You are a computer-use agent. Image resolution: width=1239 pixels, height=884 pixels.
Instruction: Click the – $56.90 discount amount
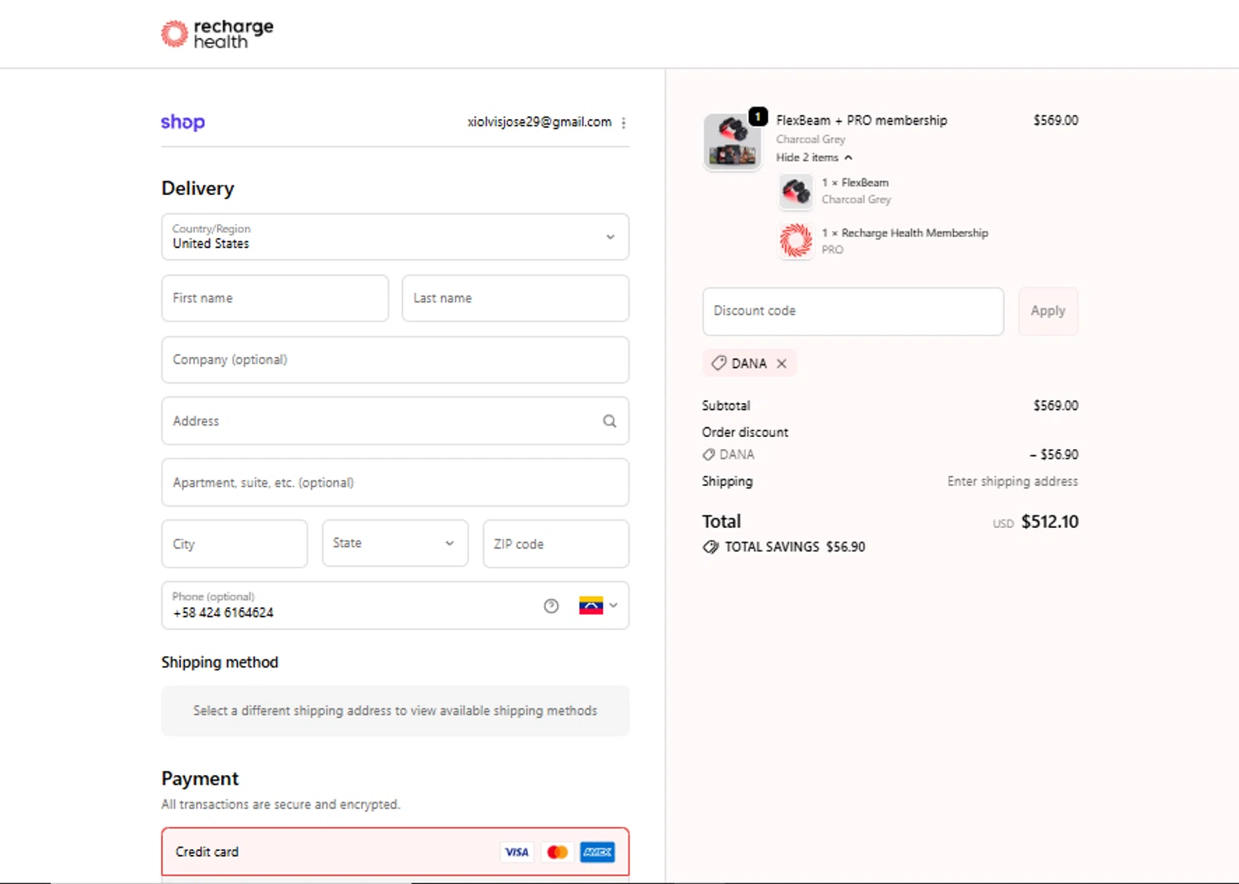coord(1054,454)
